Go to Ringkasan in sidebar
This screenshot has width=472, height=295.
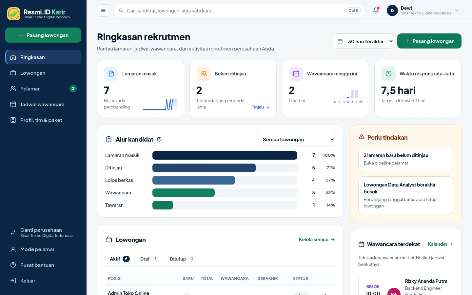(43, 57)
